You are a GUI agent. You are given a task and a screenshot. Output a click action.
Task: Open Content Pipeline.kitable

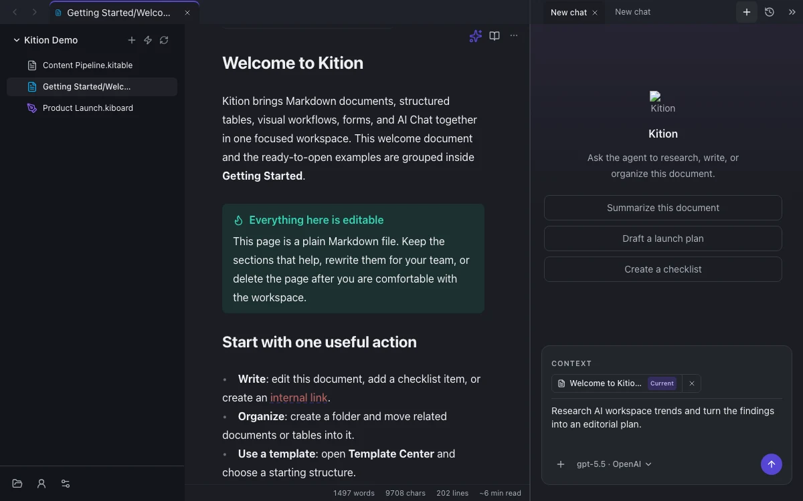click(92, 65)
